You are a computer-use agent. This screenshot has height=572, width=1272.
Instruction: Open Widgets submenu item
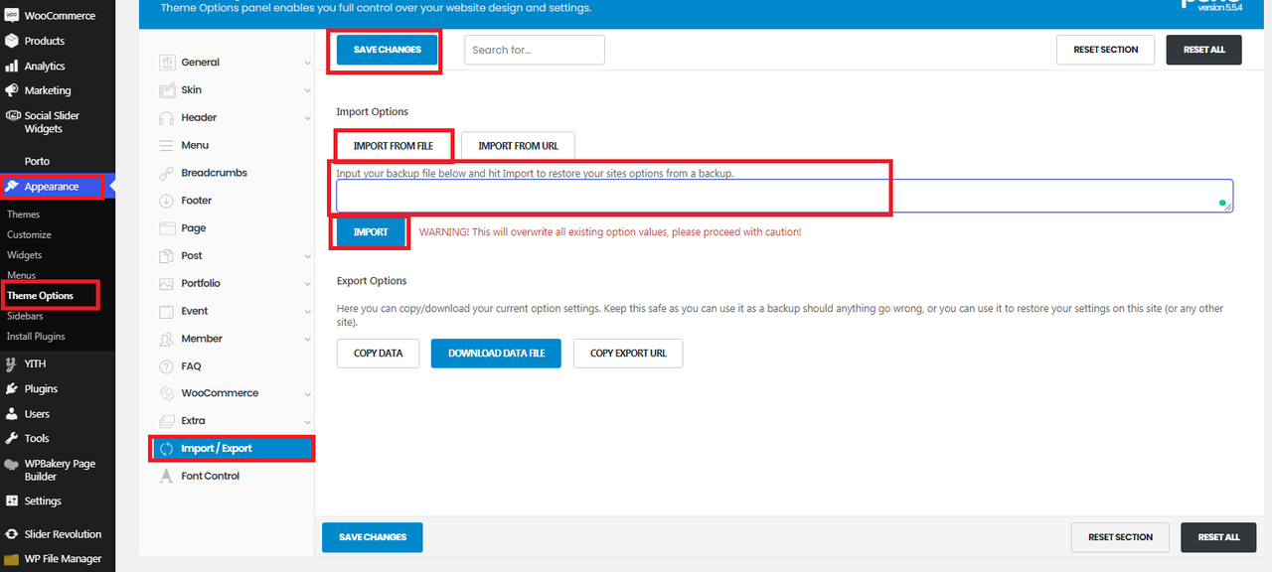click(x=25, y=255)
